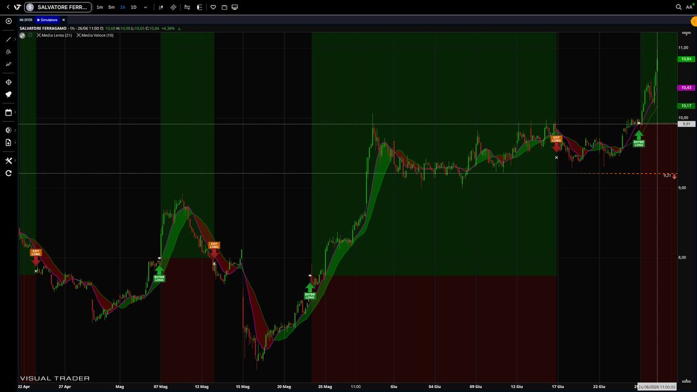Click the green 10,17 price label
This screenshot has height=392, width=697.
point(686,106)
